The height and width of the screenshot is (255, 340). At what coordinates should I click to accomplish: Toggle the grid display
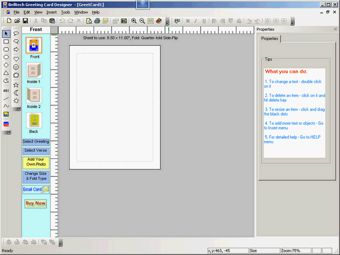pyautogui.click(x=150, y=21)
